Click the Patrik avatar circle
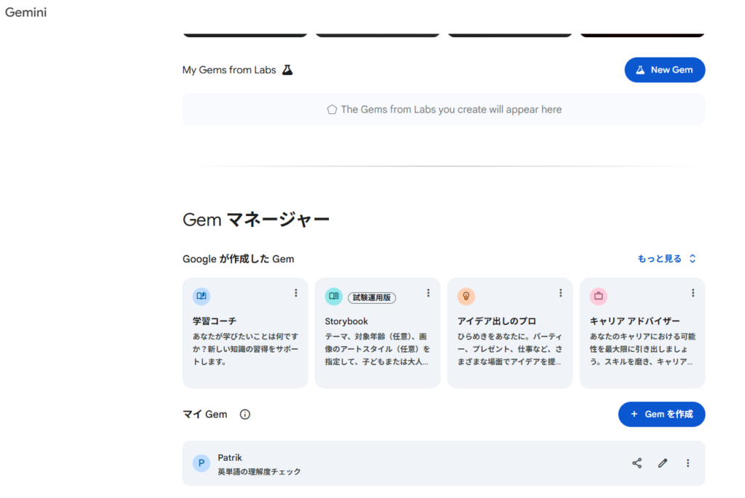This screenshot has height=498, width=745. tap(202, 463)
